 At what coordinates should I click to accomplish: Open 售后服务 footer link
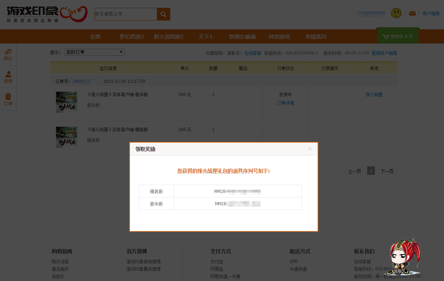point(60,269)
